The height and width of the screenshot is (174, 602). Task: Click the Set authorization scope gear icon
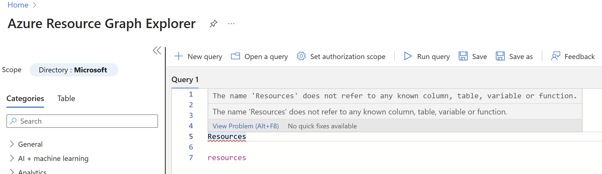click(301, 56)
